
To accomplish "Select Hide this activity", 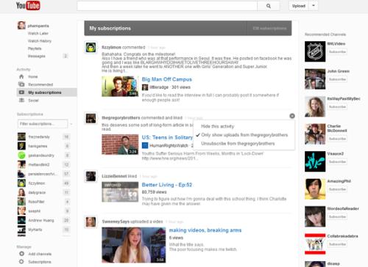I will pyautogui.click(x=218, y=126).
